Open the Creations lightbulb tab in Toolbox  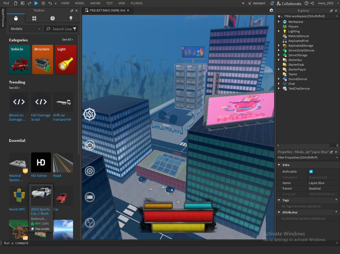tap(71, 18)
